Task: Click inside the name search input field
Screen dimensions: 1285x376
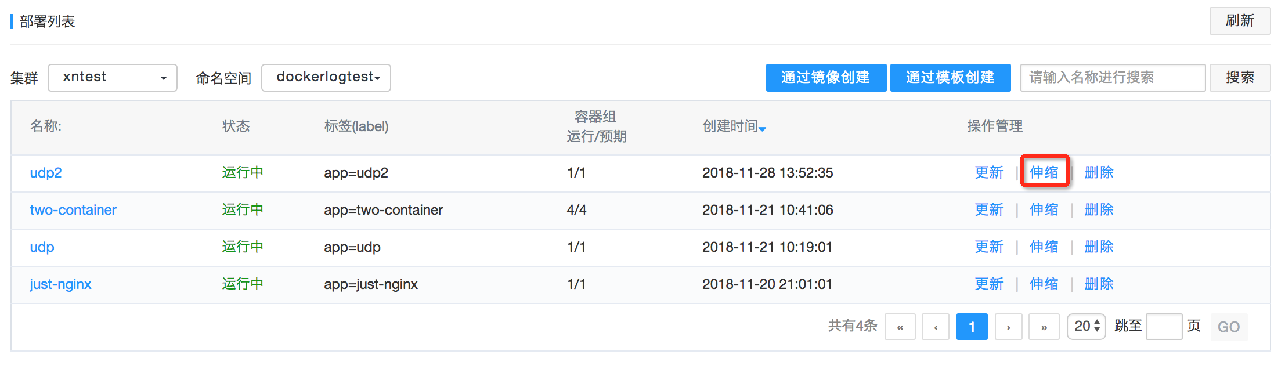Action: coord(1113,77)
